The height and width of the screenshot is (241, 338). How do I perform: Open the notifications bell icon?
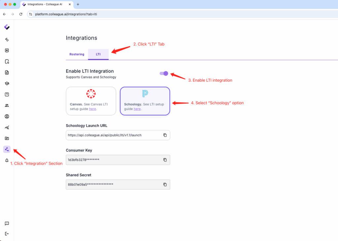point(7,160)
